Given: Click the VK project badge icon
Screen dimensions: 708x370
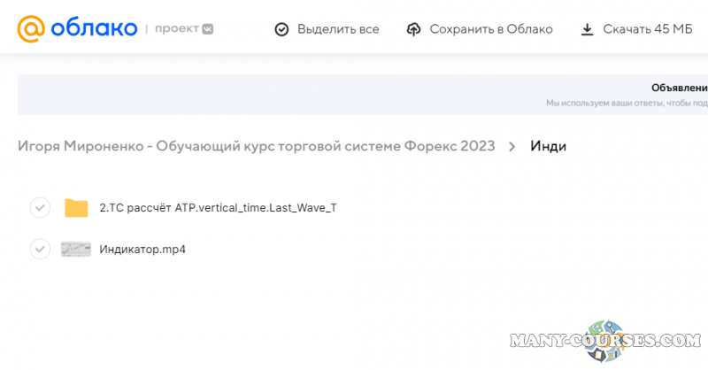Looking at the screenshot, I should [207, 28].
